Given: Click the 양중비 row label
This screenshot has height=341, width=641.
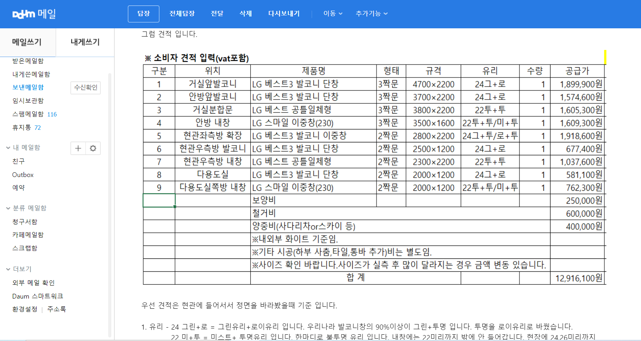Looking at the screenshot, I should (303, 226).
